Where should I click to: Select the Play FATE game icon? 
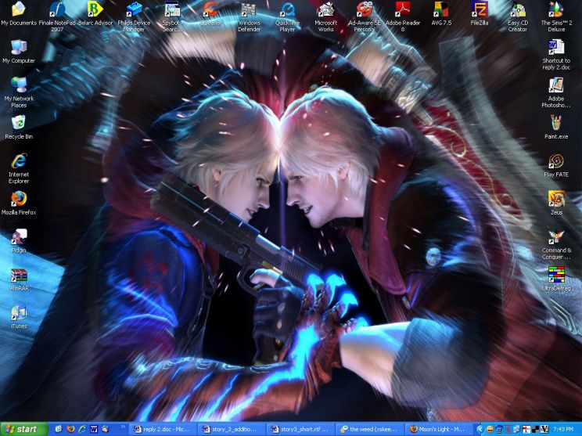click(x=556, y=165)
